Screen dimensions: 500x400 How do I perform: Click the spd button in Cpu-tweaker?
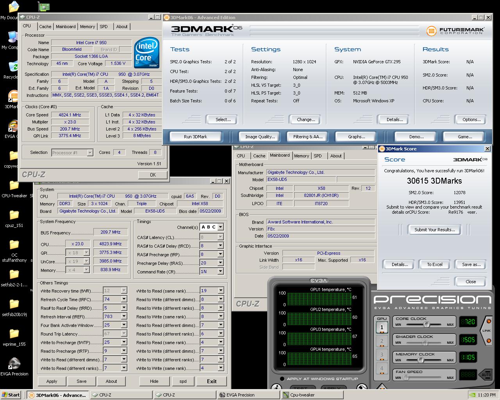coord(183,381)
